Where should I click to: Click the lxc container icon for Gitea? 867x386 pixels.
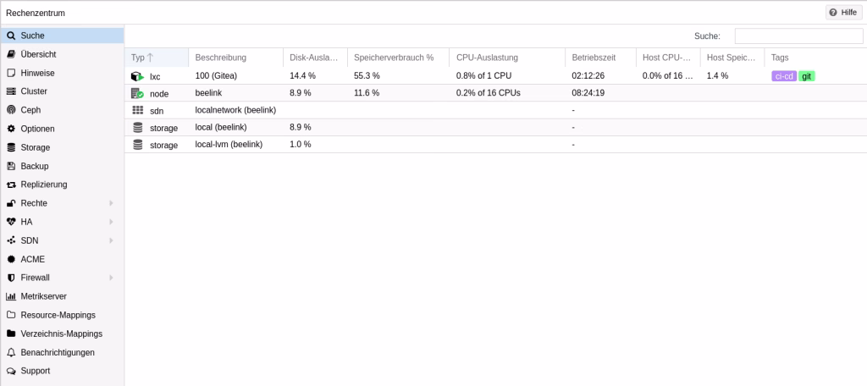tap(138, 76)
